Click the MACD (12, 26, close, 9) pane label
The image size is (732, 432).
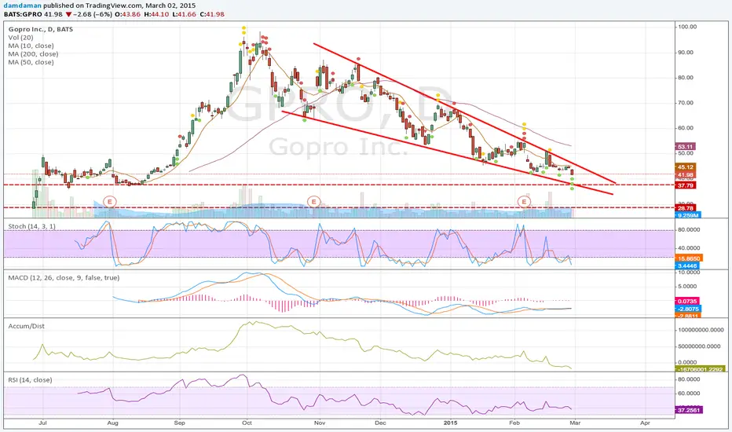(x=64, y=277)
